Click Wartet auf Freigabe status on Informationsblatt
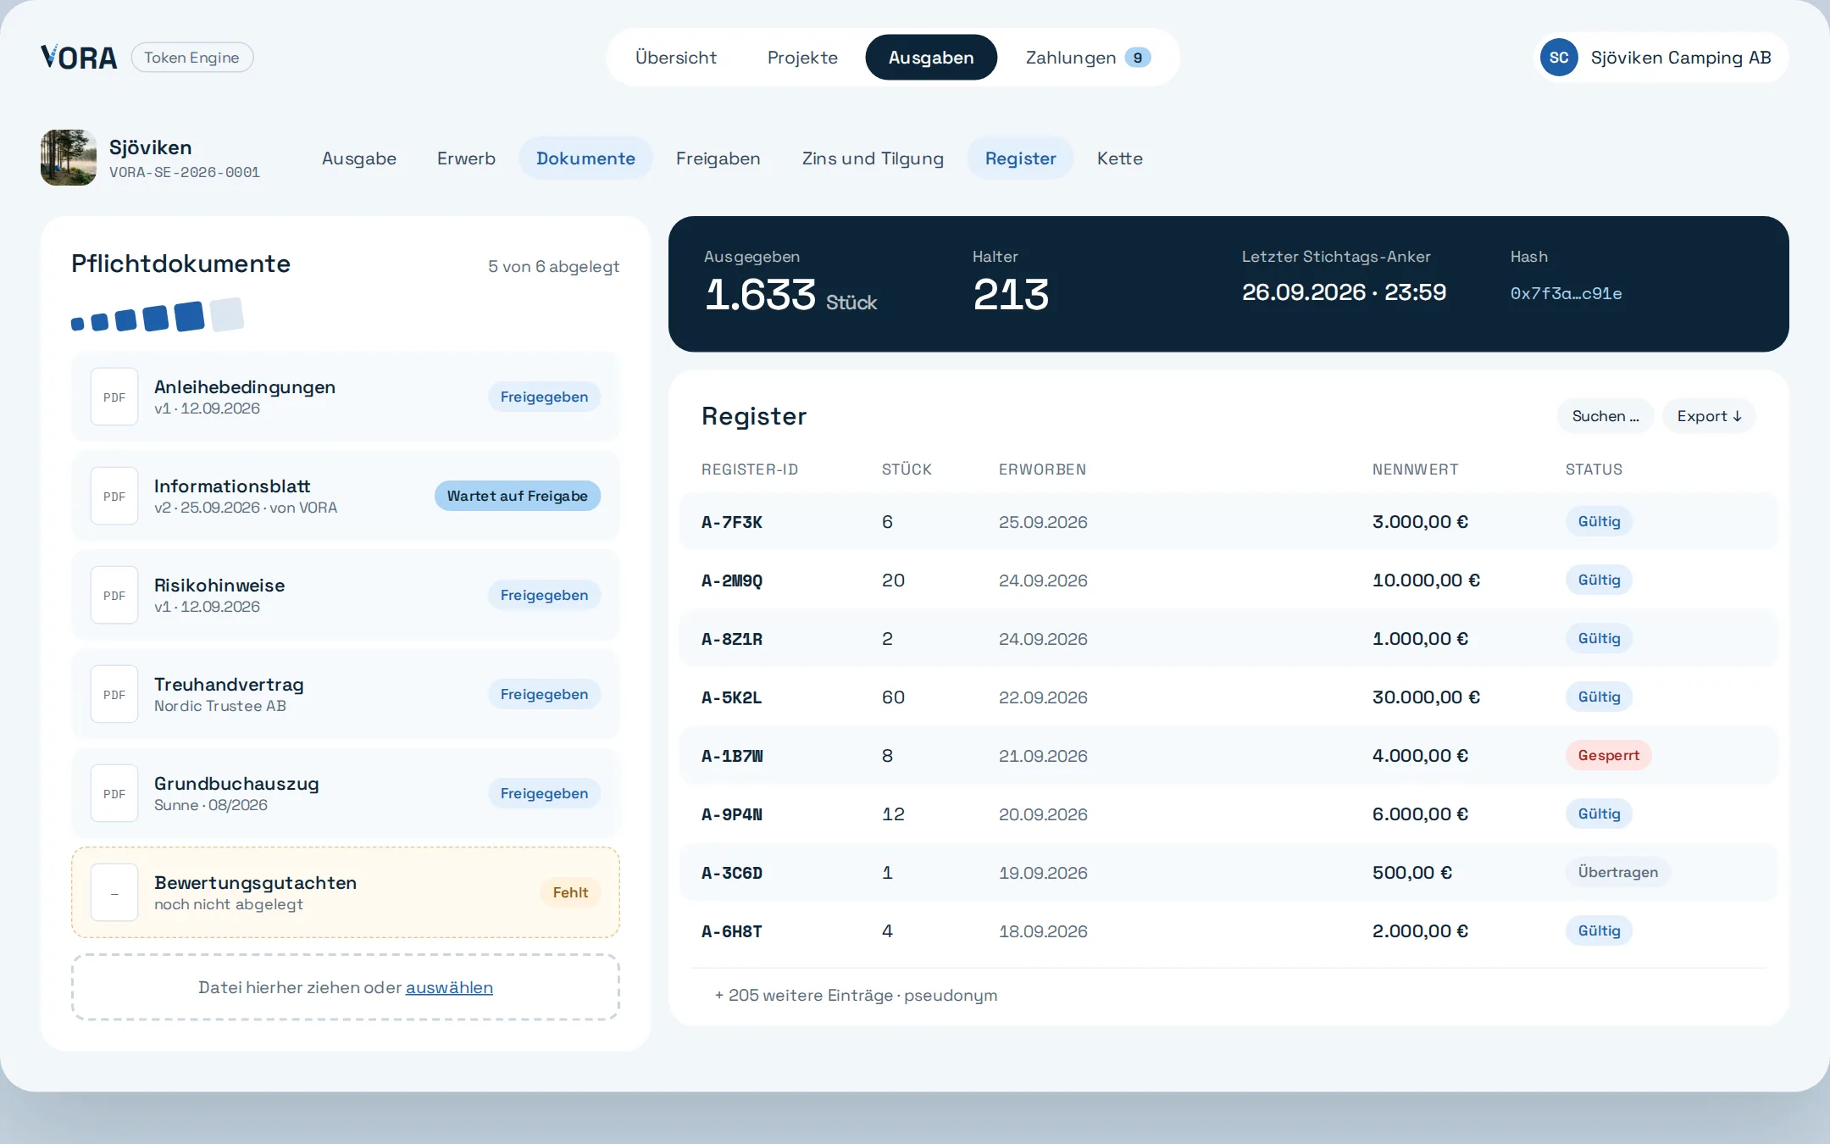Image resolution: width=1830 pixels, height=1144 pixels. click(x=518, y=496)
